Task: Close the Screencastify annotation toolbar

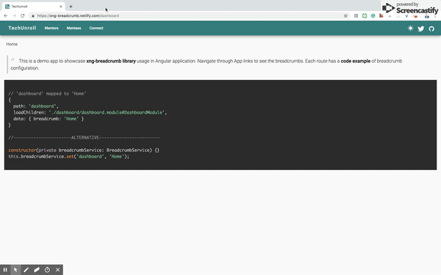Action: 57,270
